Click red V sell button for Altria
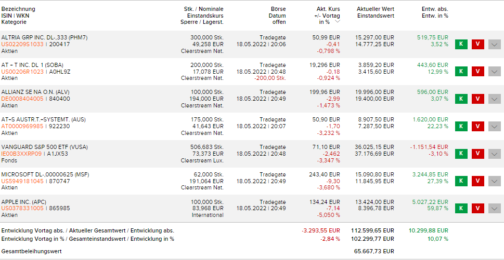Viewport: 504px width, 260px height. pos(477,44)
